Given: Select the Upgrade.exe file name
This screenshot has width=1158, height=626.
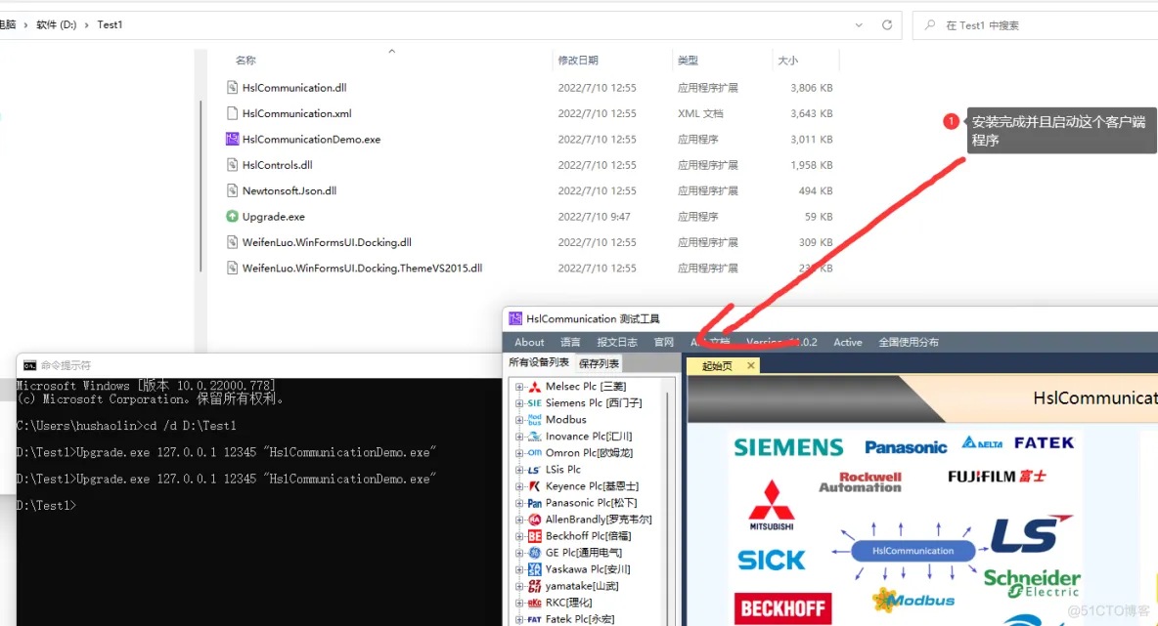Looking at the screenshot, I should [x=273, y=217].
